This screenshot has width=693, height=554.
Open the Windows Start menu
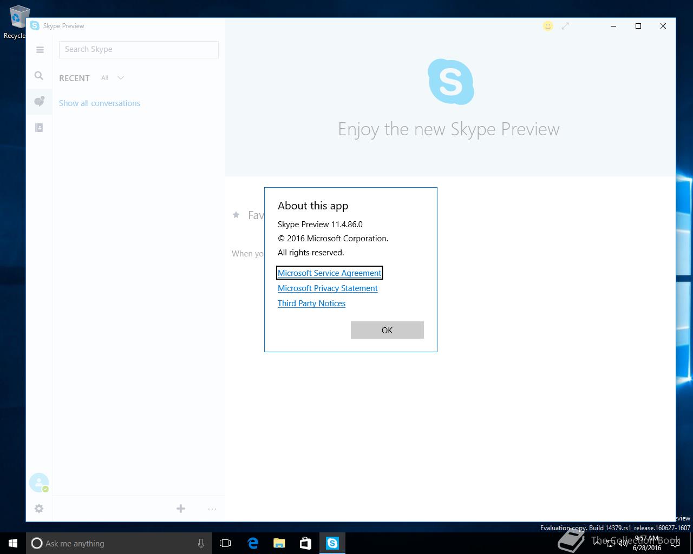coord(13,543)
